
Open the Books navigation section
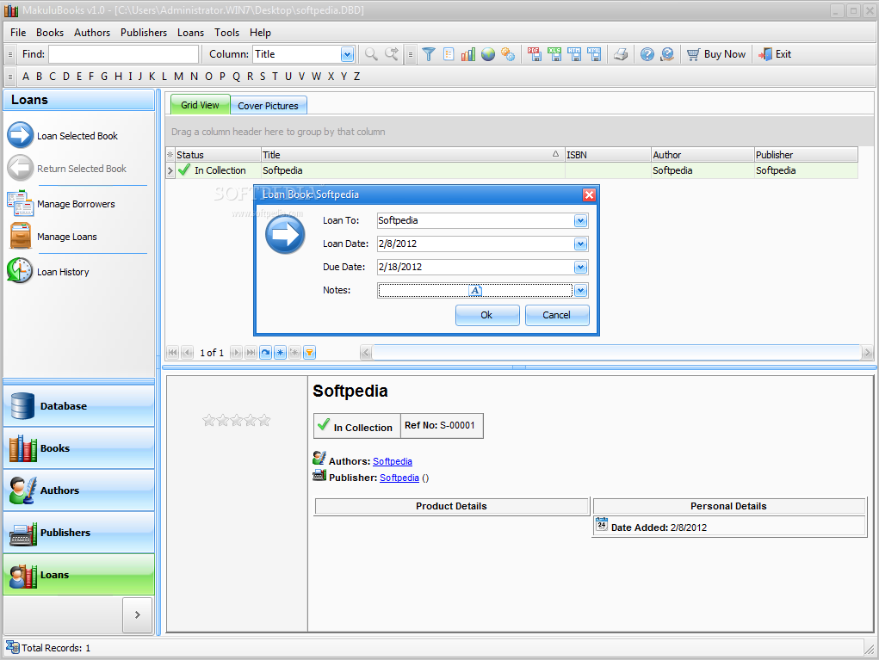(x=78, y=447)
